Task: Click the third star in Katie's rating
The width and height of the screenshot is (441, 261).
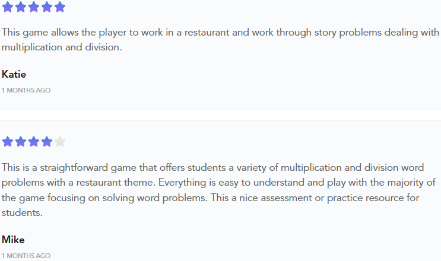Action: tap(34, 7)
